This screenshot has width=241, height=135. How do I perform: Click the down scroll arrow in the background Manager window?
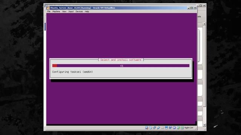coord(204,125)
